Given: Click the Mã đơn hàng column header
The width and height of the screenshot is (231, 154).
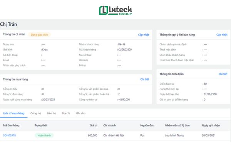Looking at the screenshot, I should coord(11,125).
